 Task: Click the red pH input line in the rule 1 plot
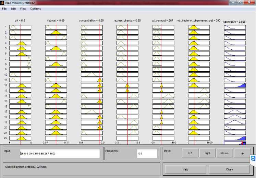(x=21, y=27)
